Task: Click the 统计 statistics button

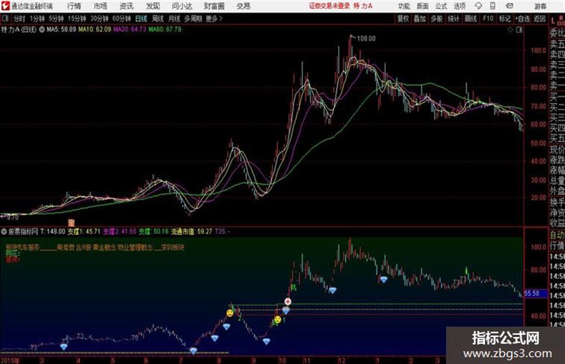Action: click(454, 19)
